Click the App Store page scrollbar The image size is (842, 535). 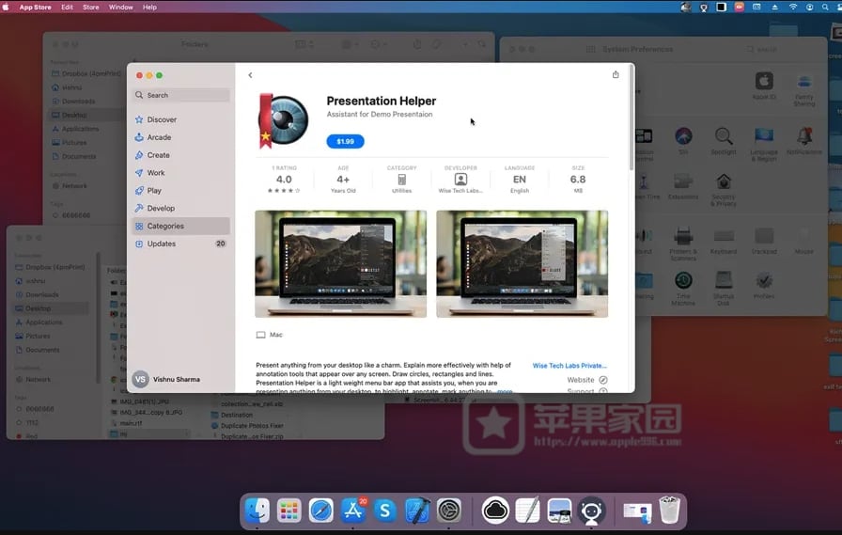(631, 118)
